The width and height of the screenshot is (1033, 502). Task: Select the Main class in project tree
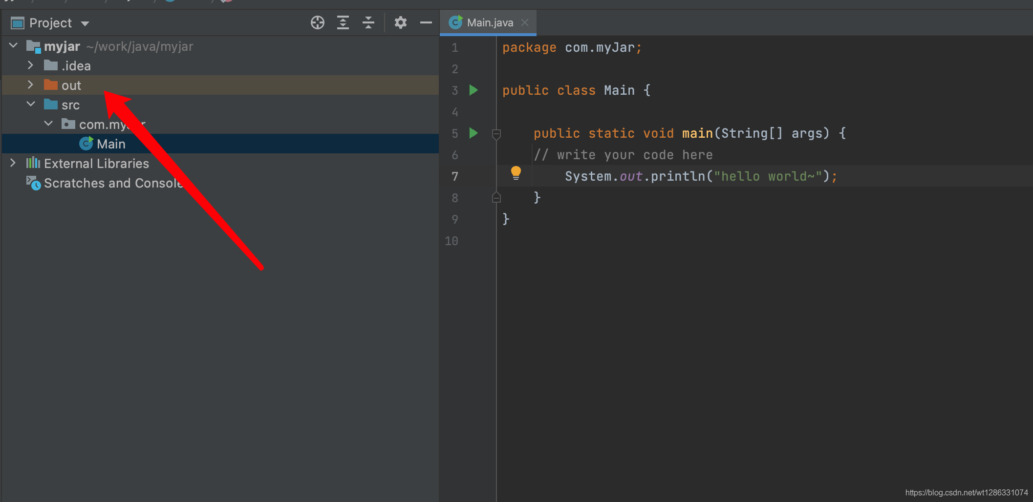(111, 144)
